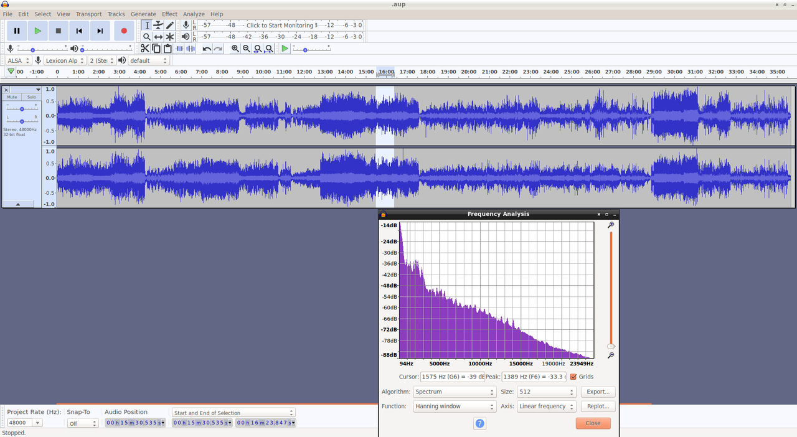The height and width of the screenshot is (437, 797).
Task: Open help with the blue question mark
Action: [479, 423]
